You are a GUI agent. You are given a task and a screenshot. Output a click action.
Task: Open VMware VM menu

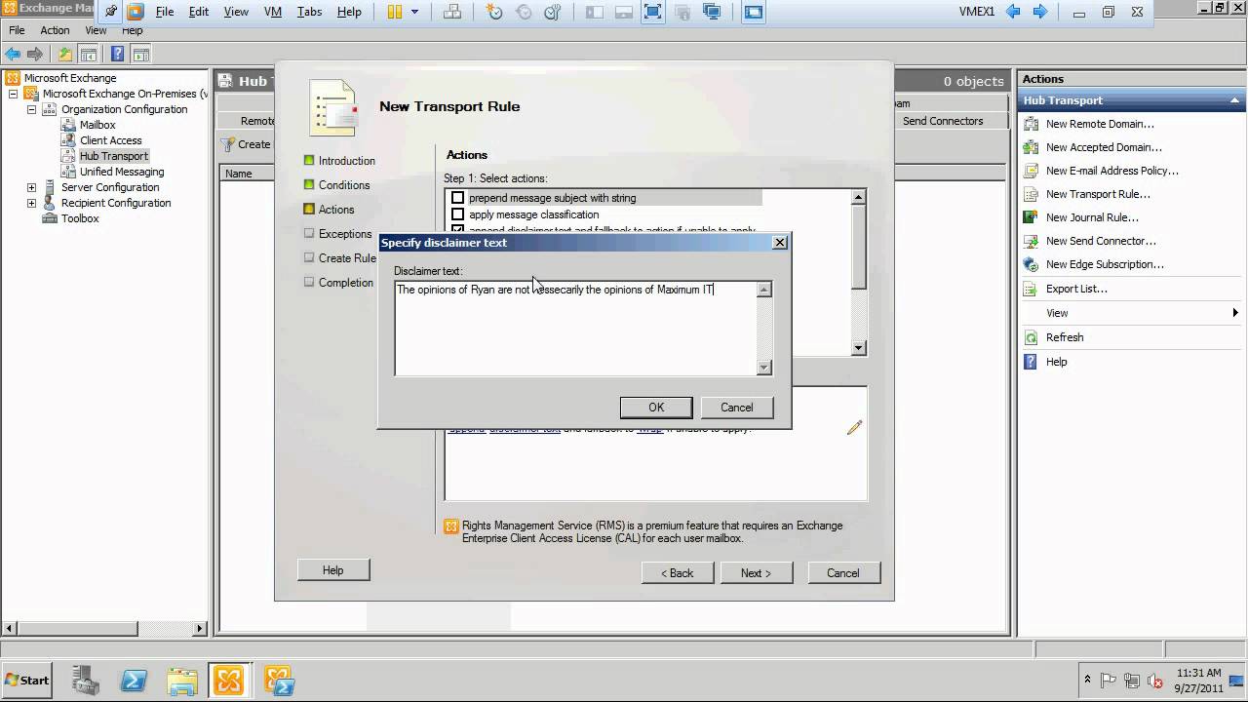273,12
